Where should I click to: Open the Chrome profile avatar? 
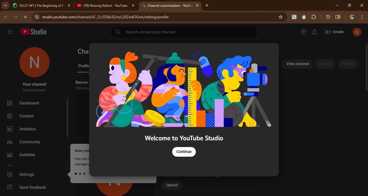(352, 17)
